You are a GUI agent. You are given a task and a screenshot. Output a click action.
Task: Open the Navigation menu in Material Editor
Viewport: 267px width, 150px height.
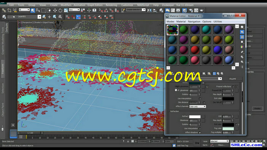pyautogui.click(x=194, y=22)
